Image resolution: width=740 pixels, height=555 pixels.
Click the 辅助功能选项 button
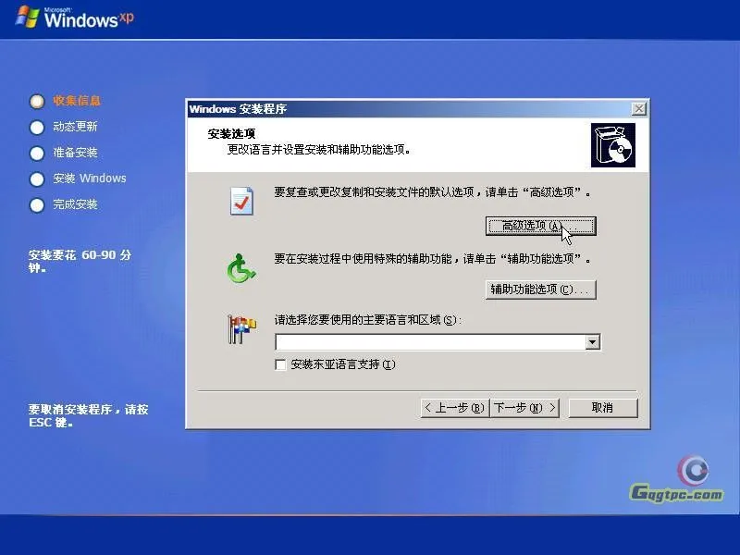click(x=540, y=290)
